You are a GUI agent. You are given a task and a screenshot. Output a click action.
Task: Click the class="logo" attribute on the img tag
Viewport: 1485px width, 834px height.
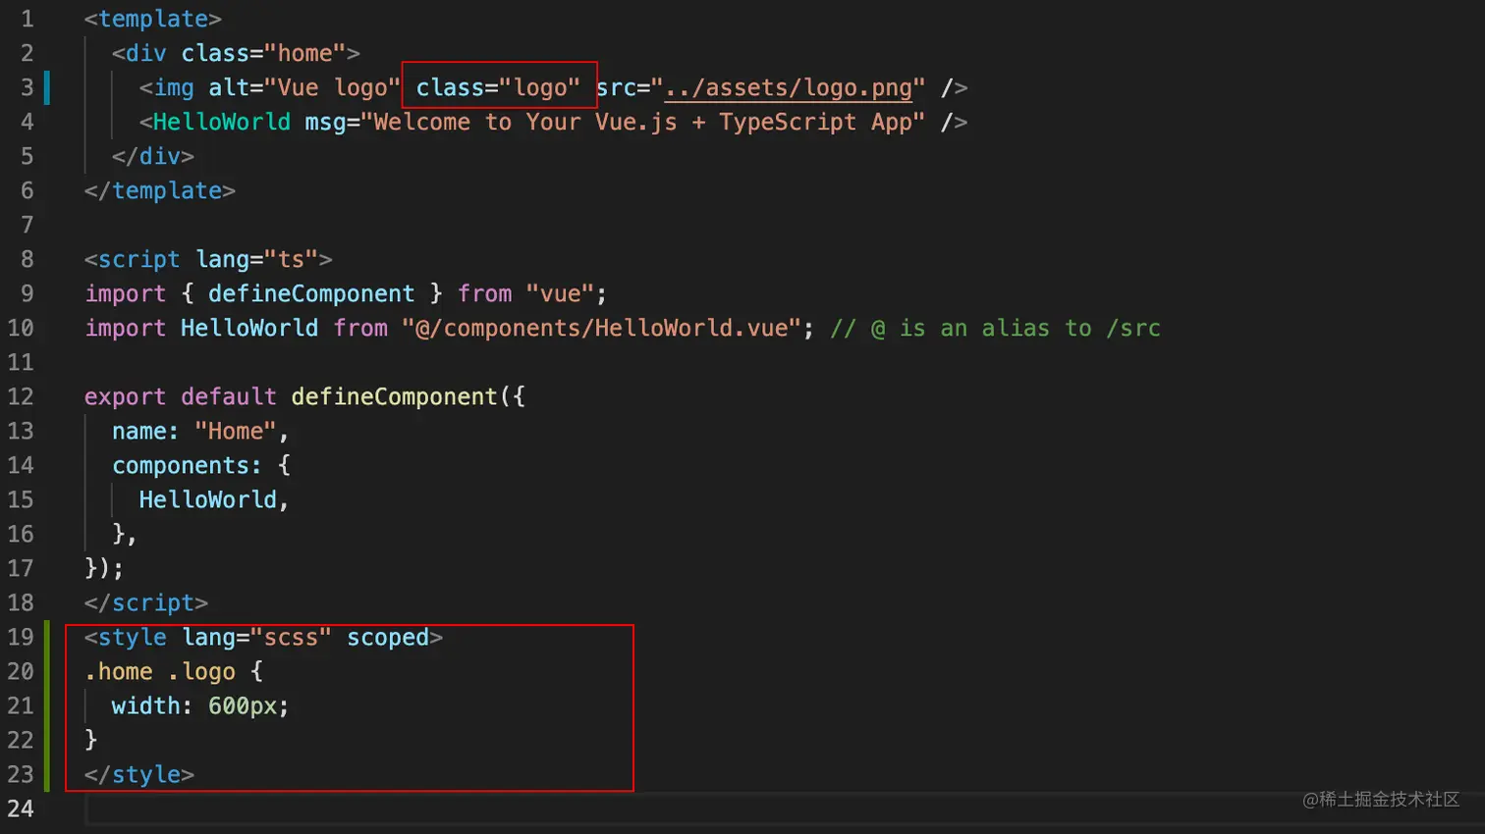(x=498, y=87)
